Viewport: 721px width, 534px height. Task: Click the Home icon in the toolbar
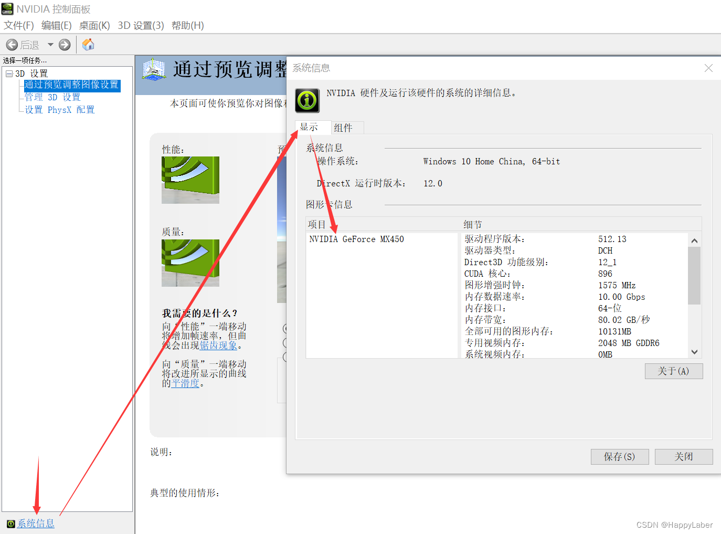[88, 45]
